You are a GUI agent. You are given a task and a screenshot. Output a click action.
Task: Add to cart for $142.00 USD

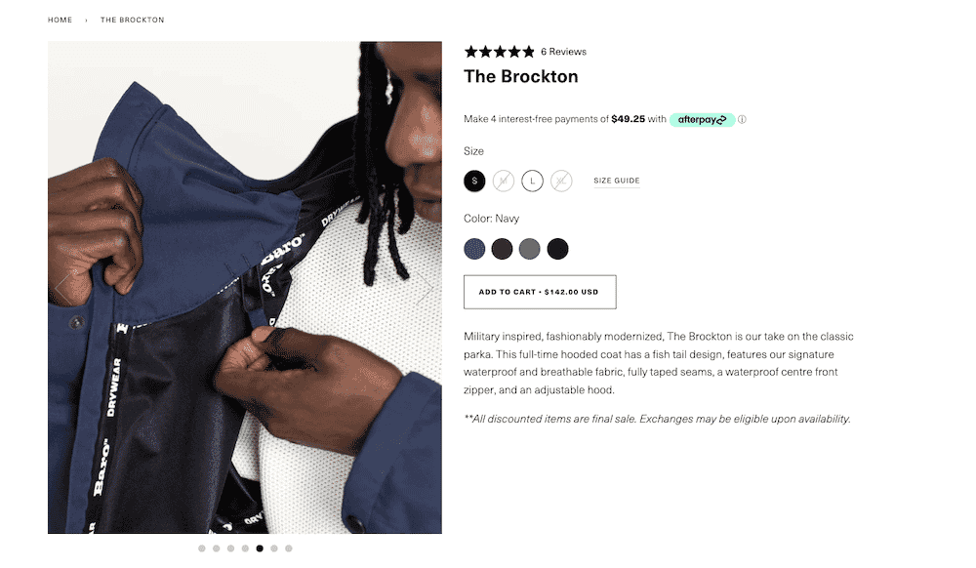[x=540, y=292]
